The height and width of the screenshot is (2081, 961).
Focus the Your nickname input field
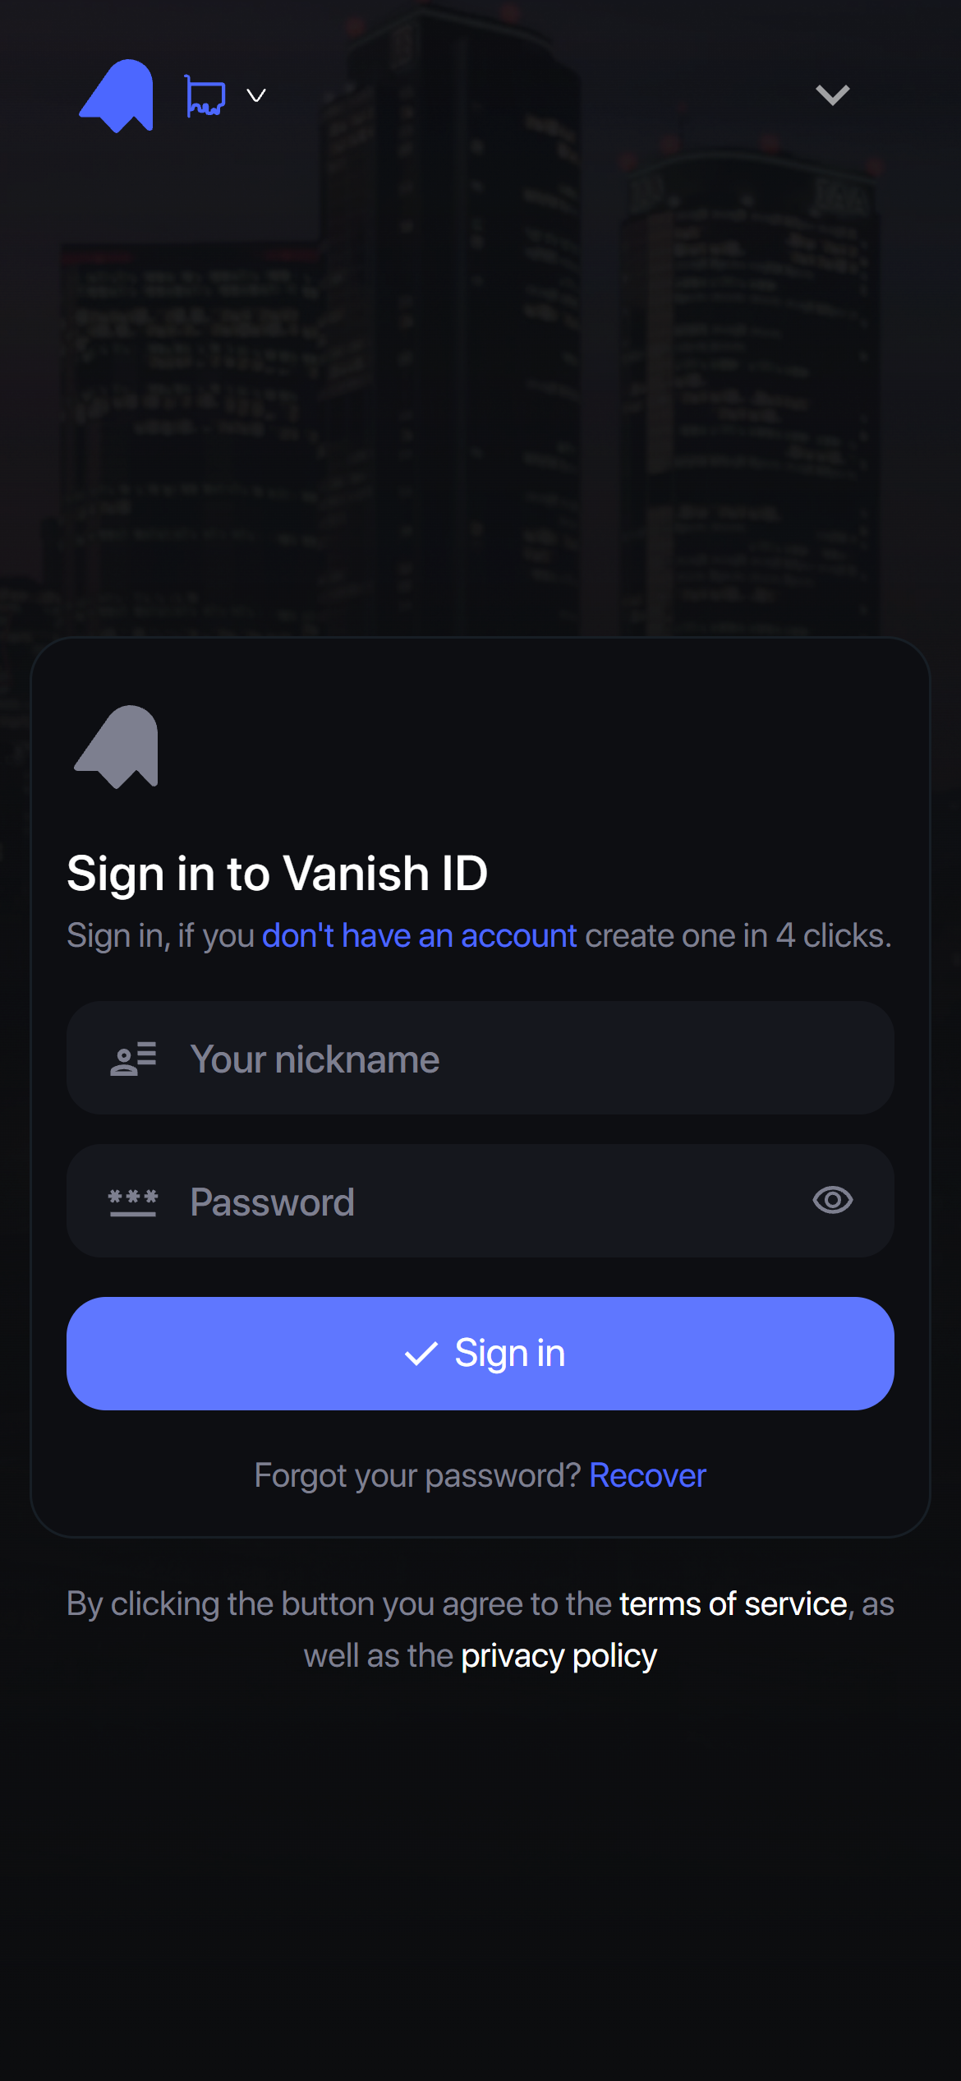(526, 1059)
